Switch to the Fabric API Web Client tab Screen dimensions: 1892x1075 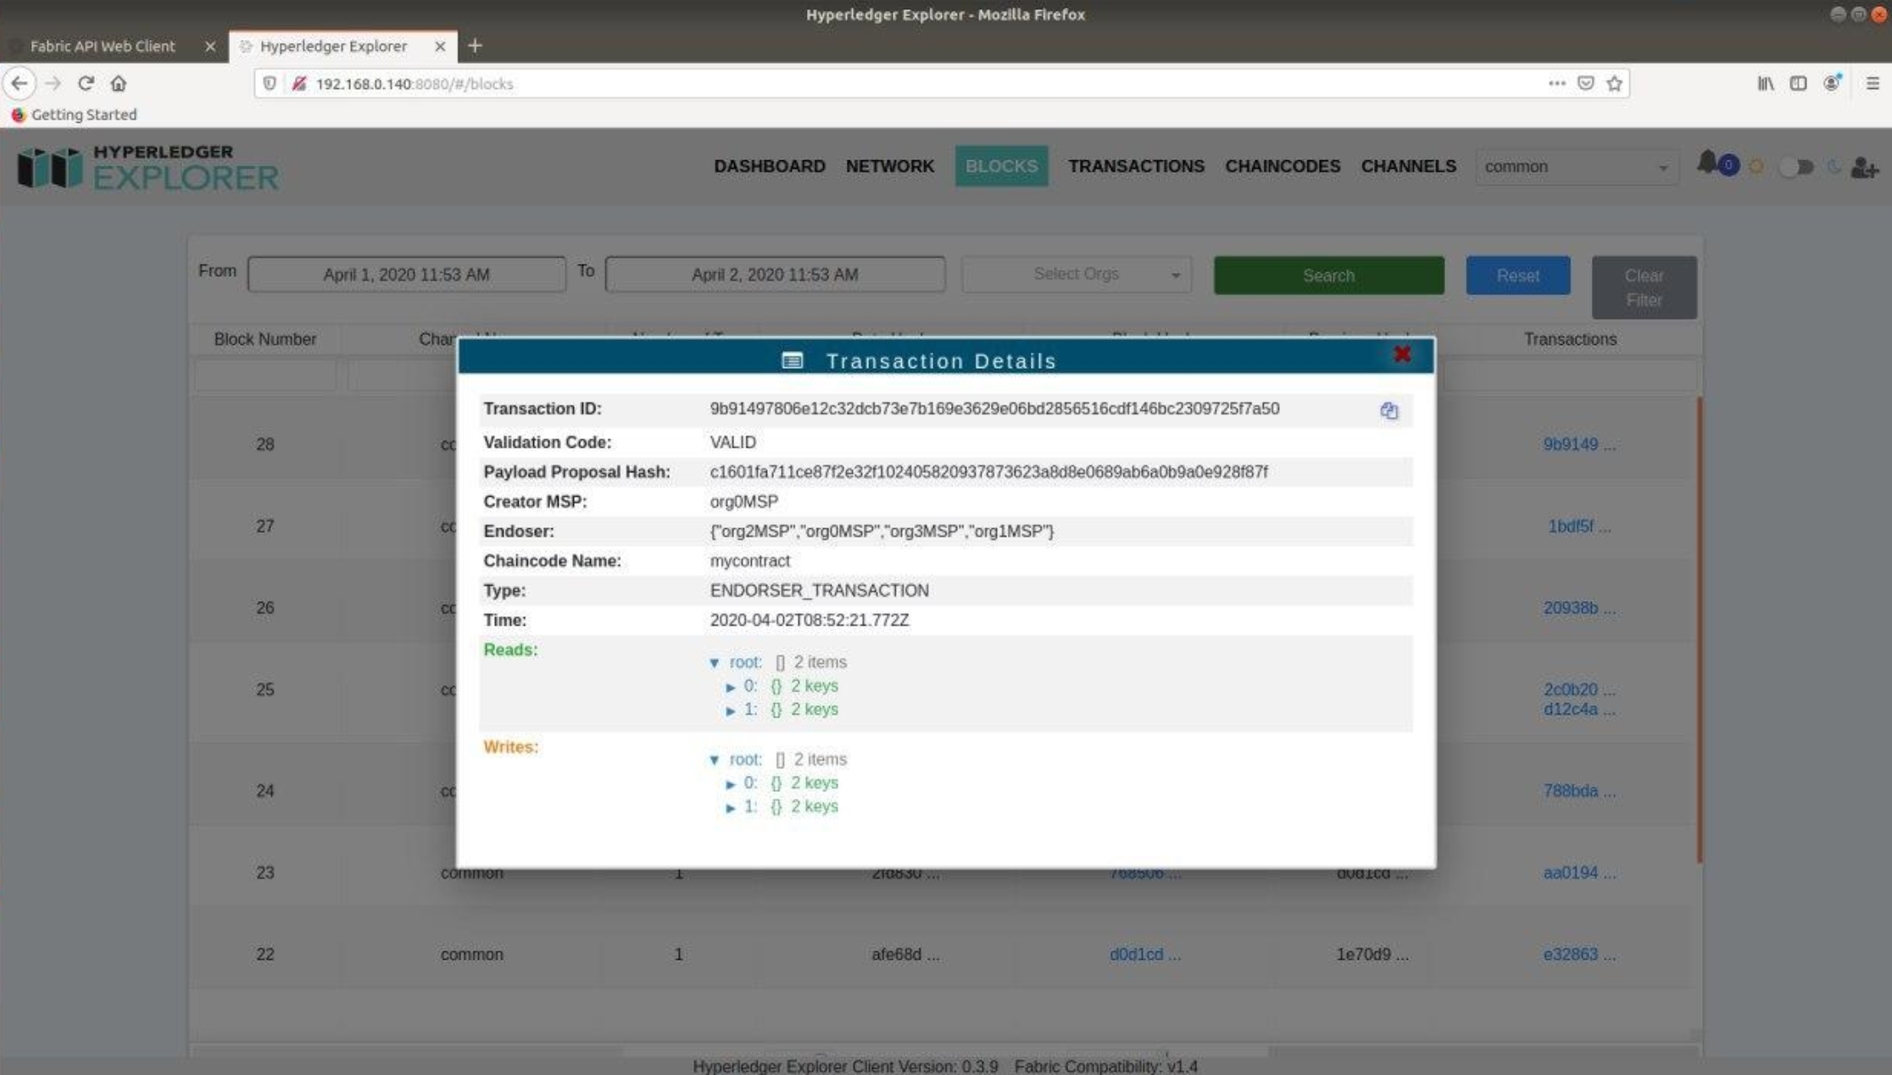point(103,46)
